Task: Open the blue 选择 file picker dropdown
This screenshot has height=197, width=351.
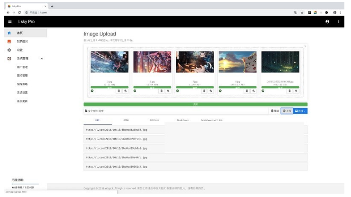Action: 300,111
